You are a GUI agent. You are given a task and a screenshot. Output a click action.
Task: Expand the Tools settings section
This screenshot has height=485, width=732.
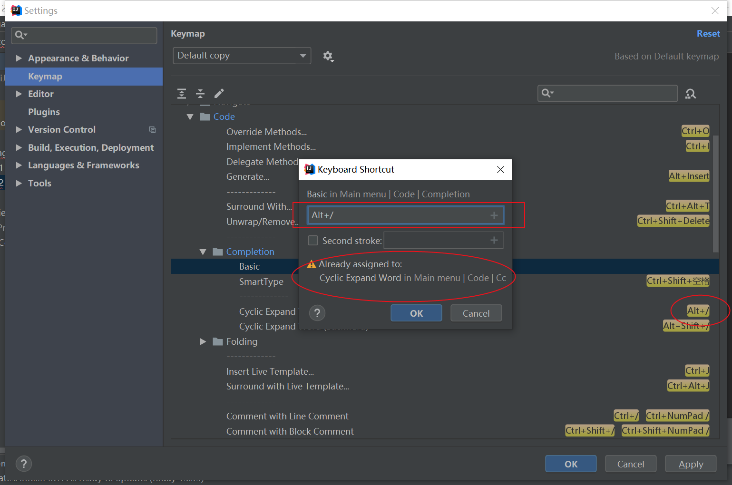click(19, 183)
